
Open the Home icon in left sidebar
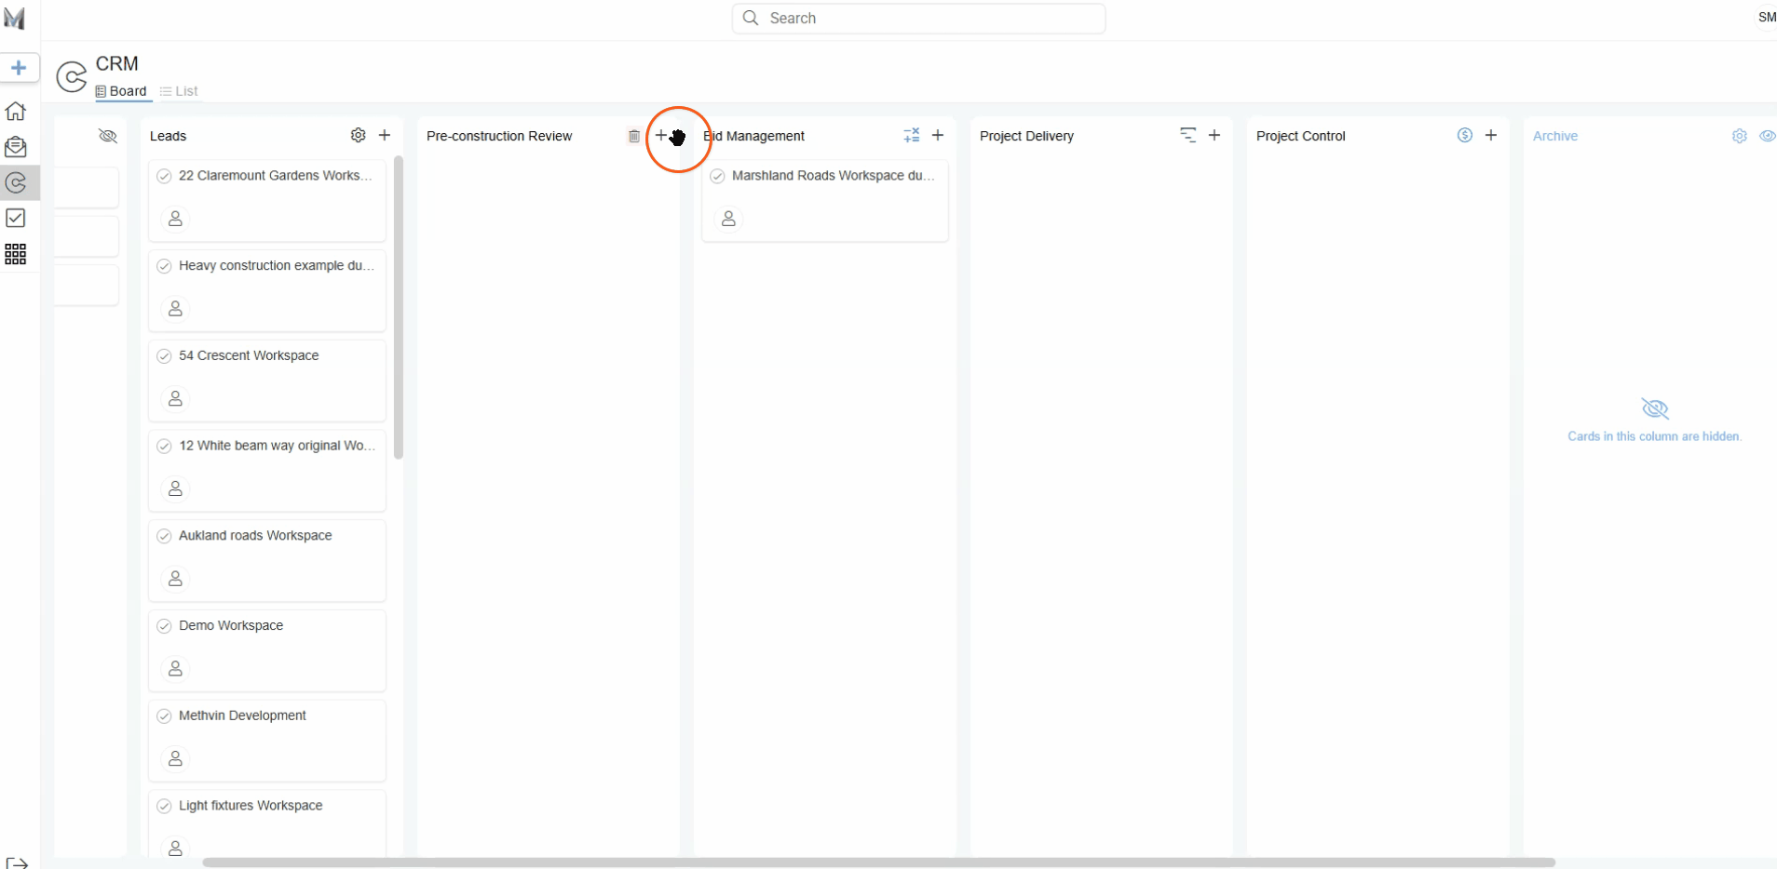tap(16, 112)
